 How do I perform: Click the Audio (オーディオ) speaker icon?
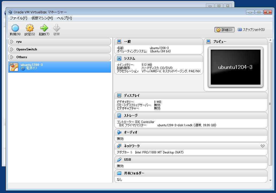(119, 132)
